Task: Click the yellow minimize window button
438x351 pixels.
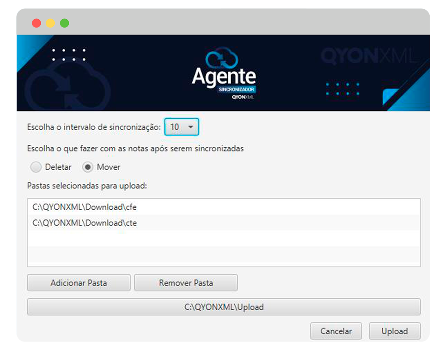Action: (x=51, y=23)
